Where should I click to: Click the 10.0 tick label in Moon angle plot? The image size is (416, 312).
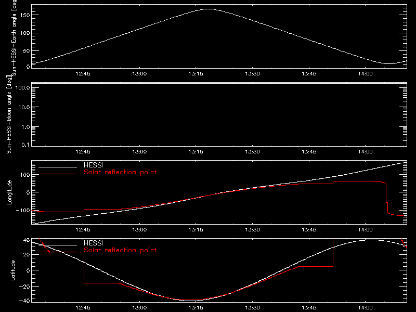click(x=24, y=107)
